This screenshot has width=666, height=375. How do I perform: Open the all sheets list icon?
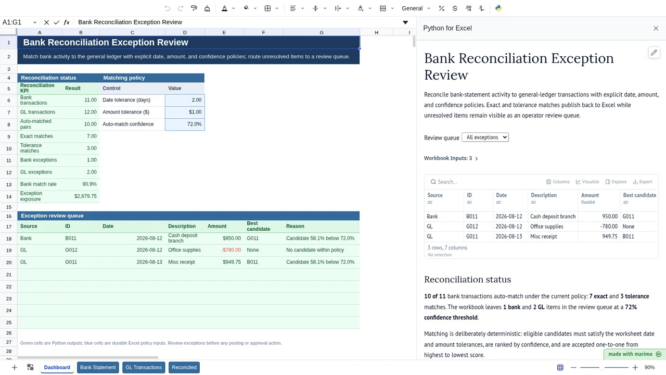30,367
